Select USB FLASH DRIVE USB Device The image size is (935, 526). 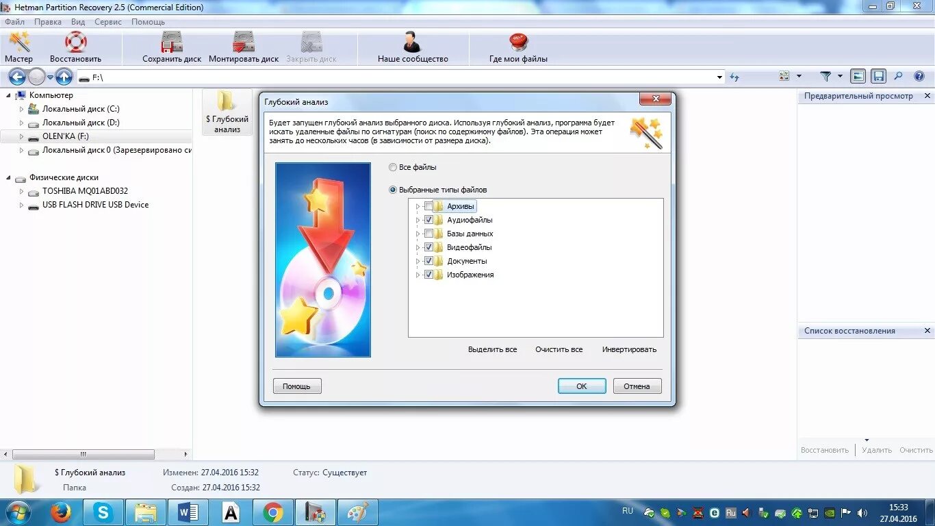pos(95,205)
